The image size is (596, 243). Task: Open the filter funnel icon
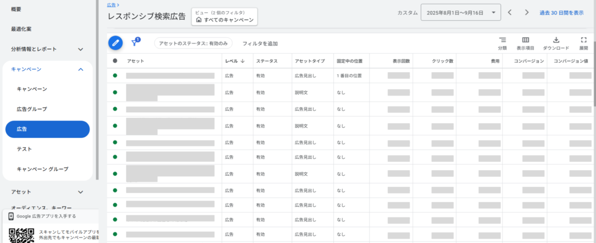(134, 43)
